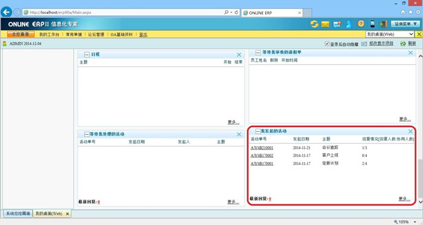Screen dimensions: 423x225
Task: Click the address bar search icon
Action: (227, 13)
